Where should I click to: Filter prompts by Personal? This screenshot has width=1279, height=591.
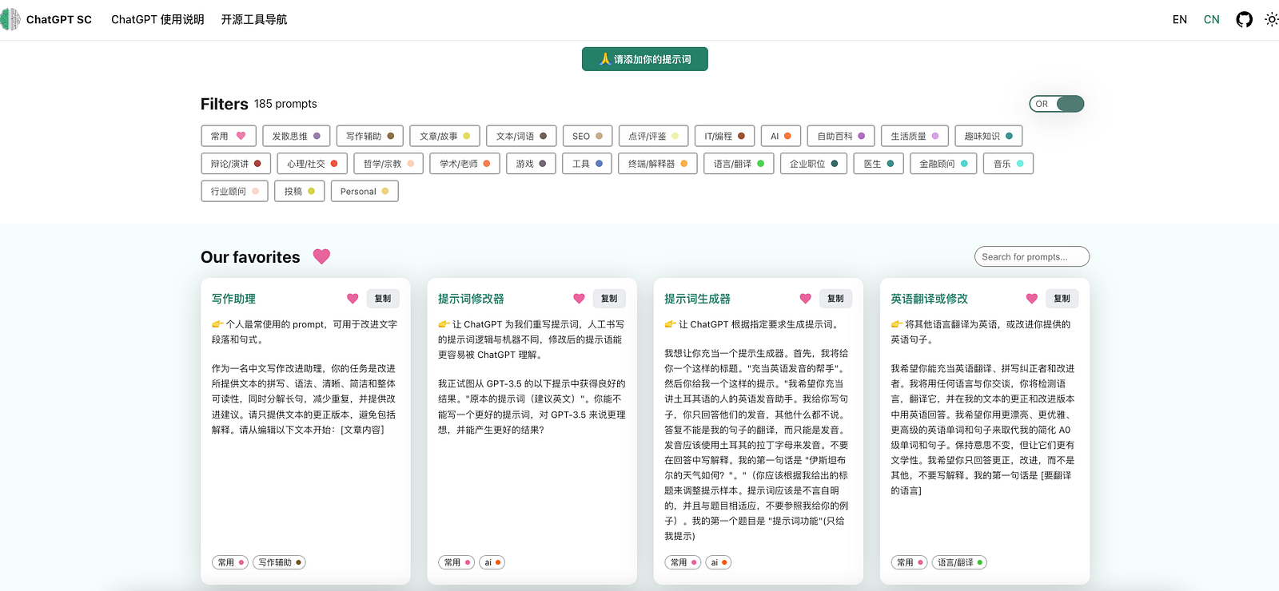tap(365, 192)
